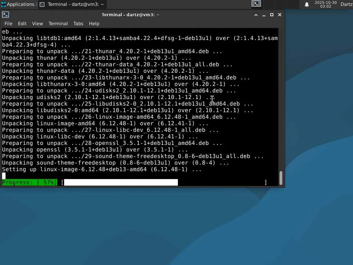The height and width of the screenshot is (265, 353).
Task: Click 'Unpacking thunar (4.20.2-1+deb13u1)' line
Action: click(x=97, y=58)
